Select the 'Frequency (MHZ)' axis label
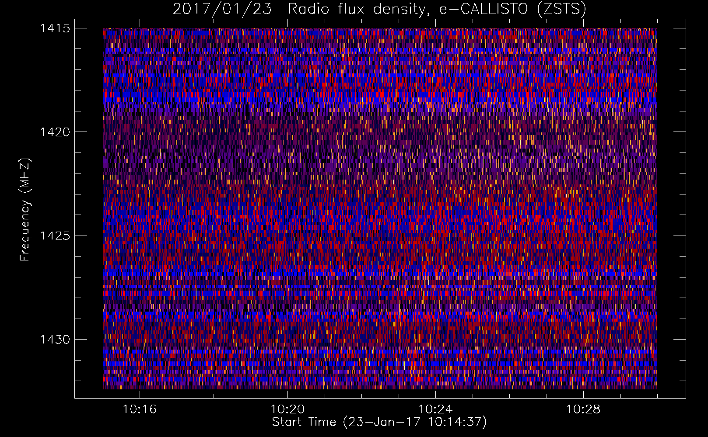This screenshot has width=708, height=437. (25, 210)
